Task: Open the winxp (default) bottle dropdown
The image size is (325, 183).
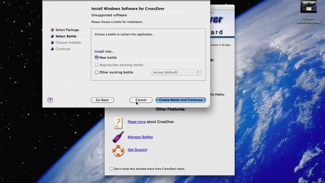Action: pos(176,72)
